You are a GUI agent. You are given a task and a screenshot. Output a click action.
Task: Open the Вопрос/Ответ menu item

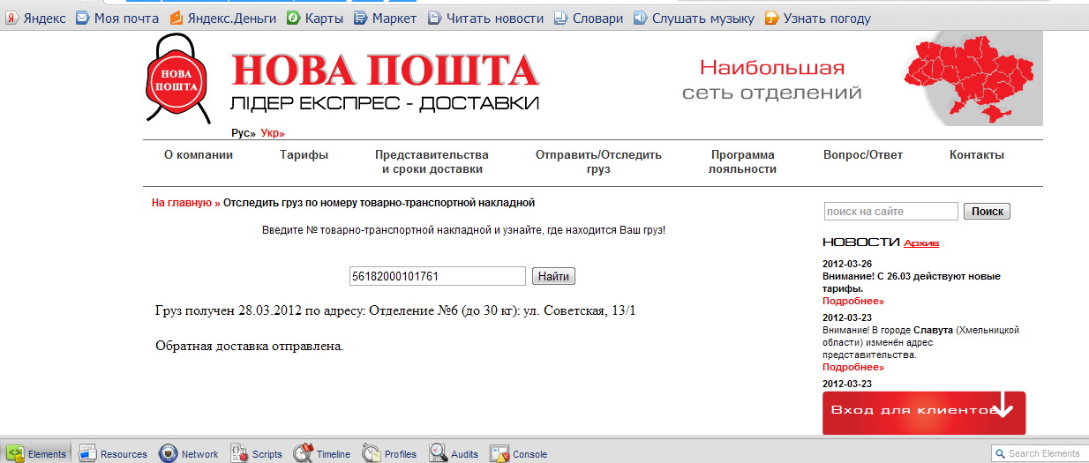click(863, 155)
